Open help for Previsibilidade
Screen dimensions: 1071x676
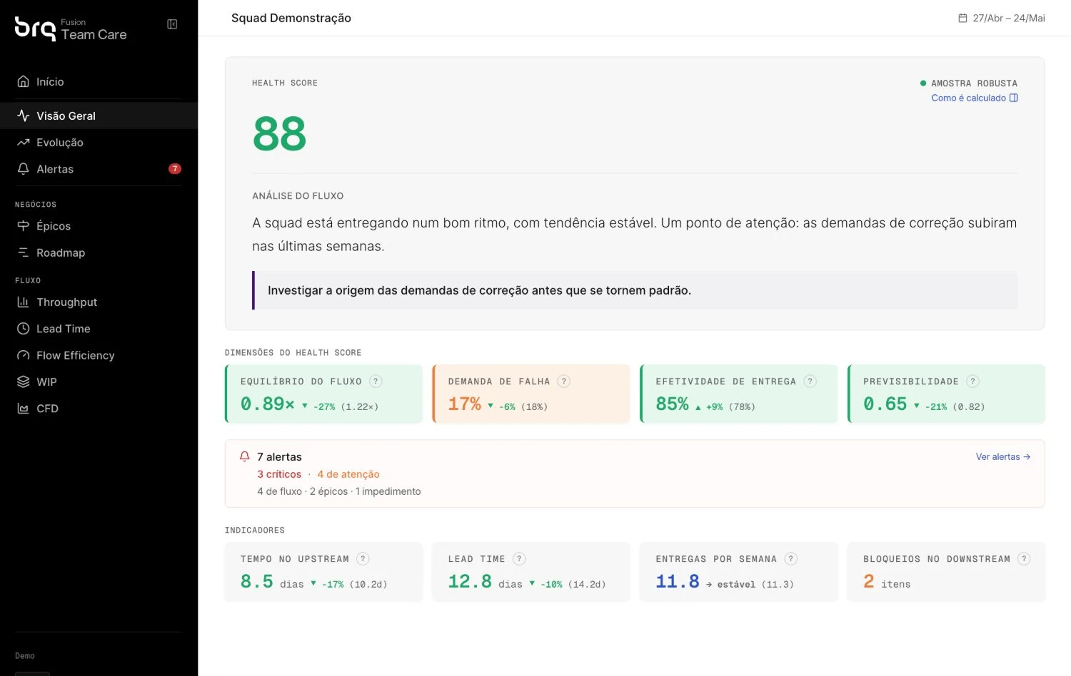972,381
